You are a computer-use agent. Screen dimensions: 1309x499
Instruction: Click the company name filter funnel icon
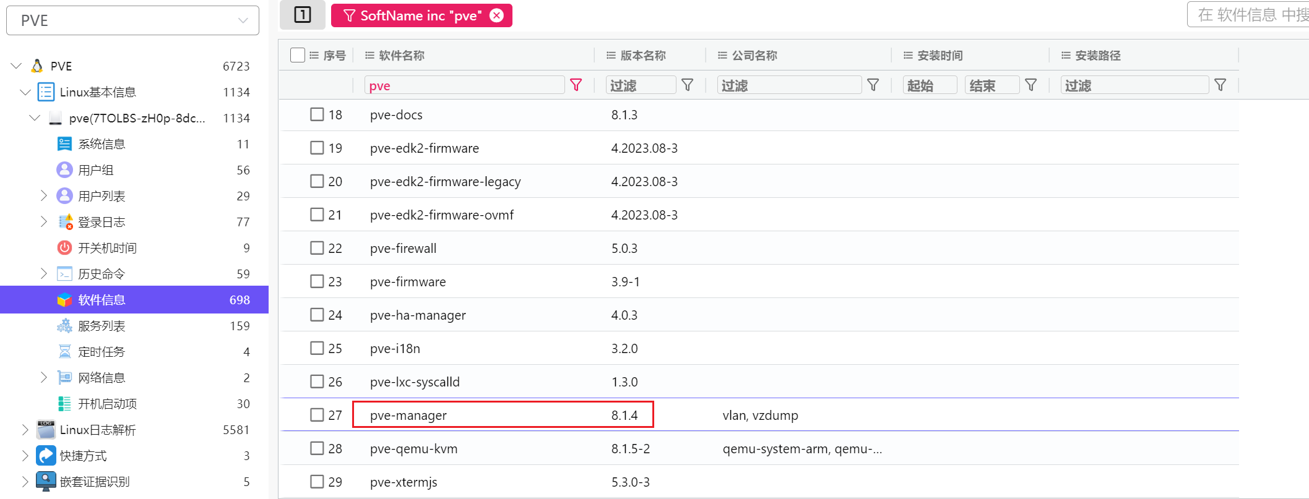[873, 85]
